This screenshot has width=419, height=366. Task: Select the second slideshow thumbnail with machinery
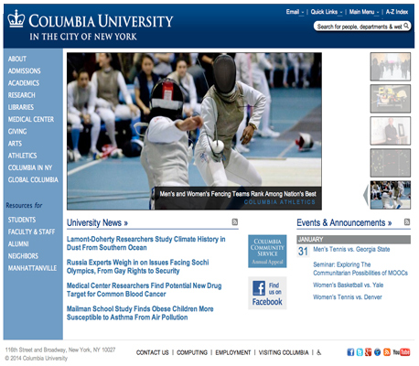coord(391,99)
